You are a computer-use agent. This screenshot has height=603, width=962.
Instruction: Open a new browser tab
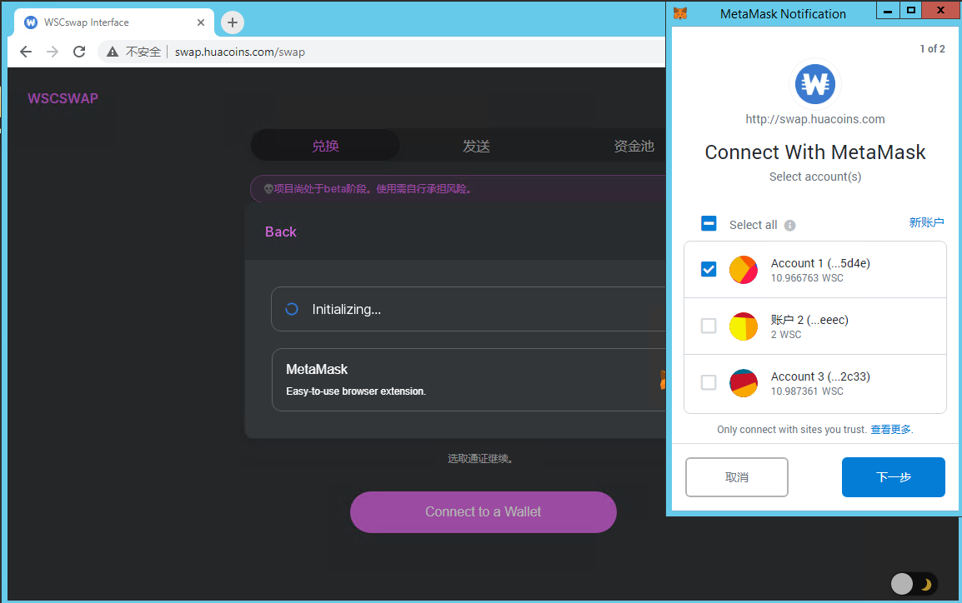[232, 22]
